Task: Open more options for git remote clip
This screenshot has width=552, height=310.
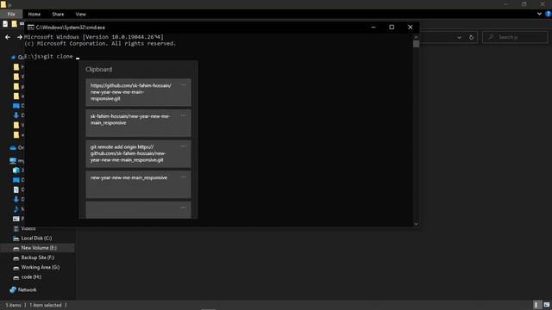Action: point(183,146)
